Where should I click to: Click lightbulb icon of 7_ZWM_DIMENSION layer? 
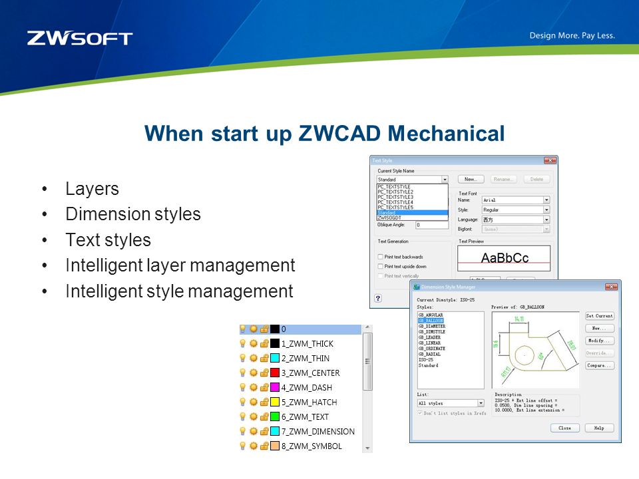pyautogui.click(x=242, y=431)
